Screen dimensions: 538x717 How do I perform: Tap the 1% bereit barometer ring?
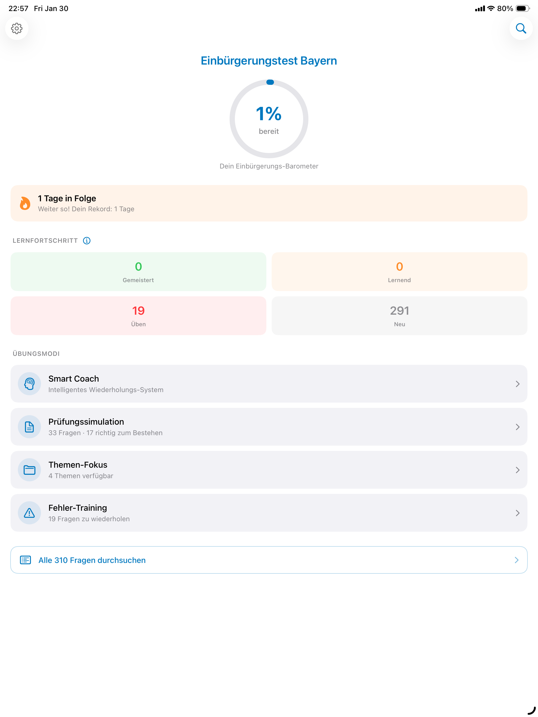(x=269, y=119)
